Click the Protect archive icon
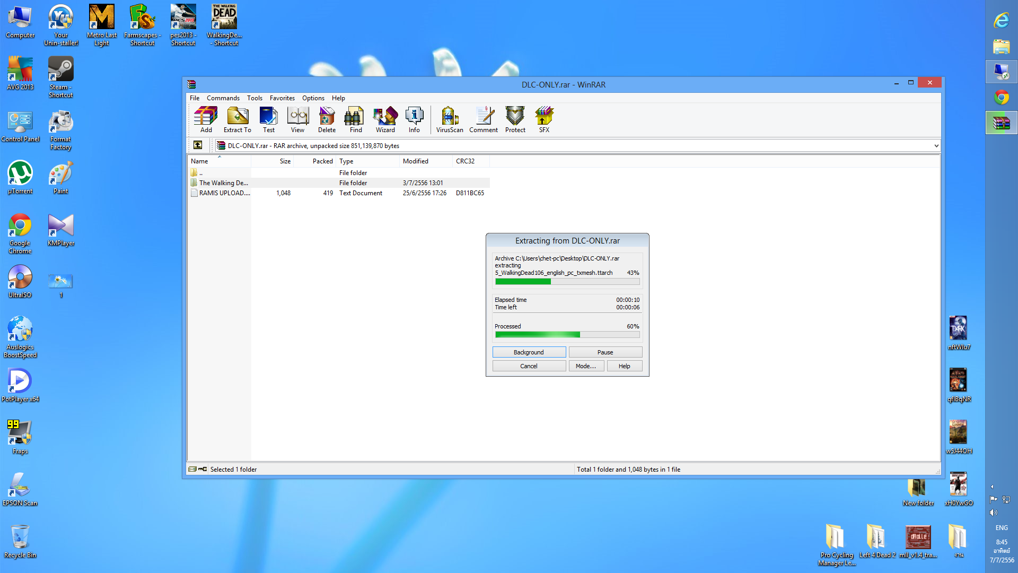The width and height of the screenshot is (1018, 573). point(515,119)
